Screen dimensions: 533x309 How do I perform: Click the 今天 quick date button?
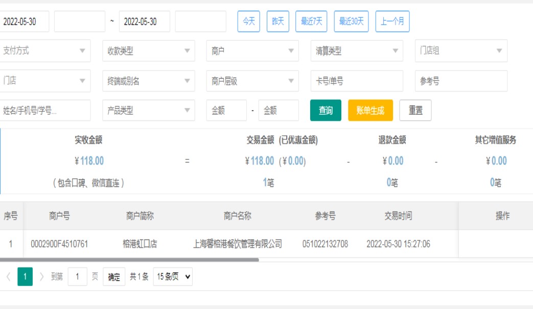coord(249,21)
